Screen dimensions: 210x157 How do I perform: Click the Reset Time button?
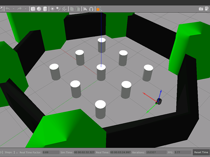(x=201, y=152)
